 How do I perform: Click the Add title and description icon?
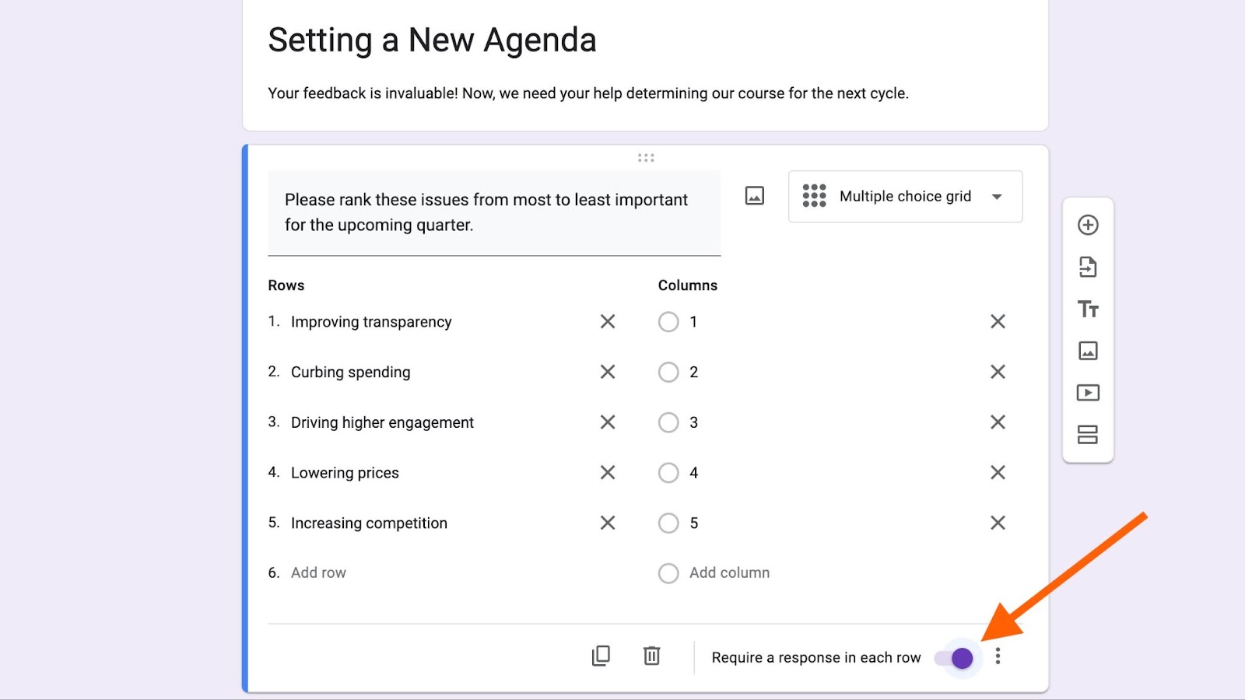click(x=1088, y=309)
